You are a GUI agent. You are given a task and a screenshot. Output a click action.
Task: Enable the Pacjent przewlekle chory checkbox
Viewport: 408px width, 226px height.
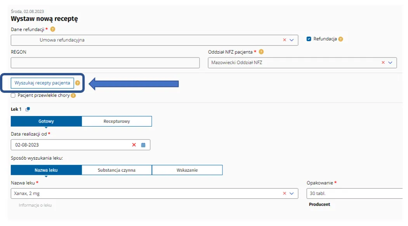tap(13, 95)
